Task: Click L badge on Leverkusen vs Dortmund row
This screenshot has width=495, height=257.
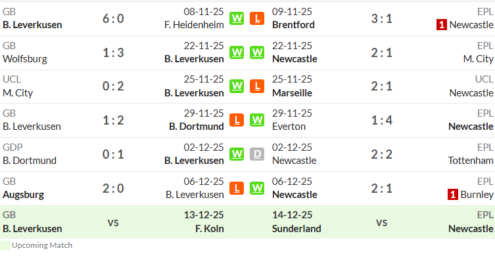Action: tap(237, 120)
